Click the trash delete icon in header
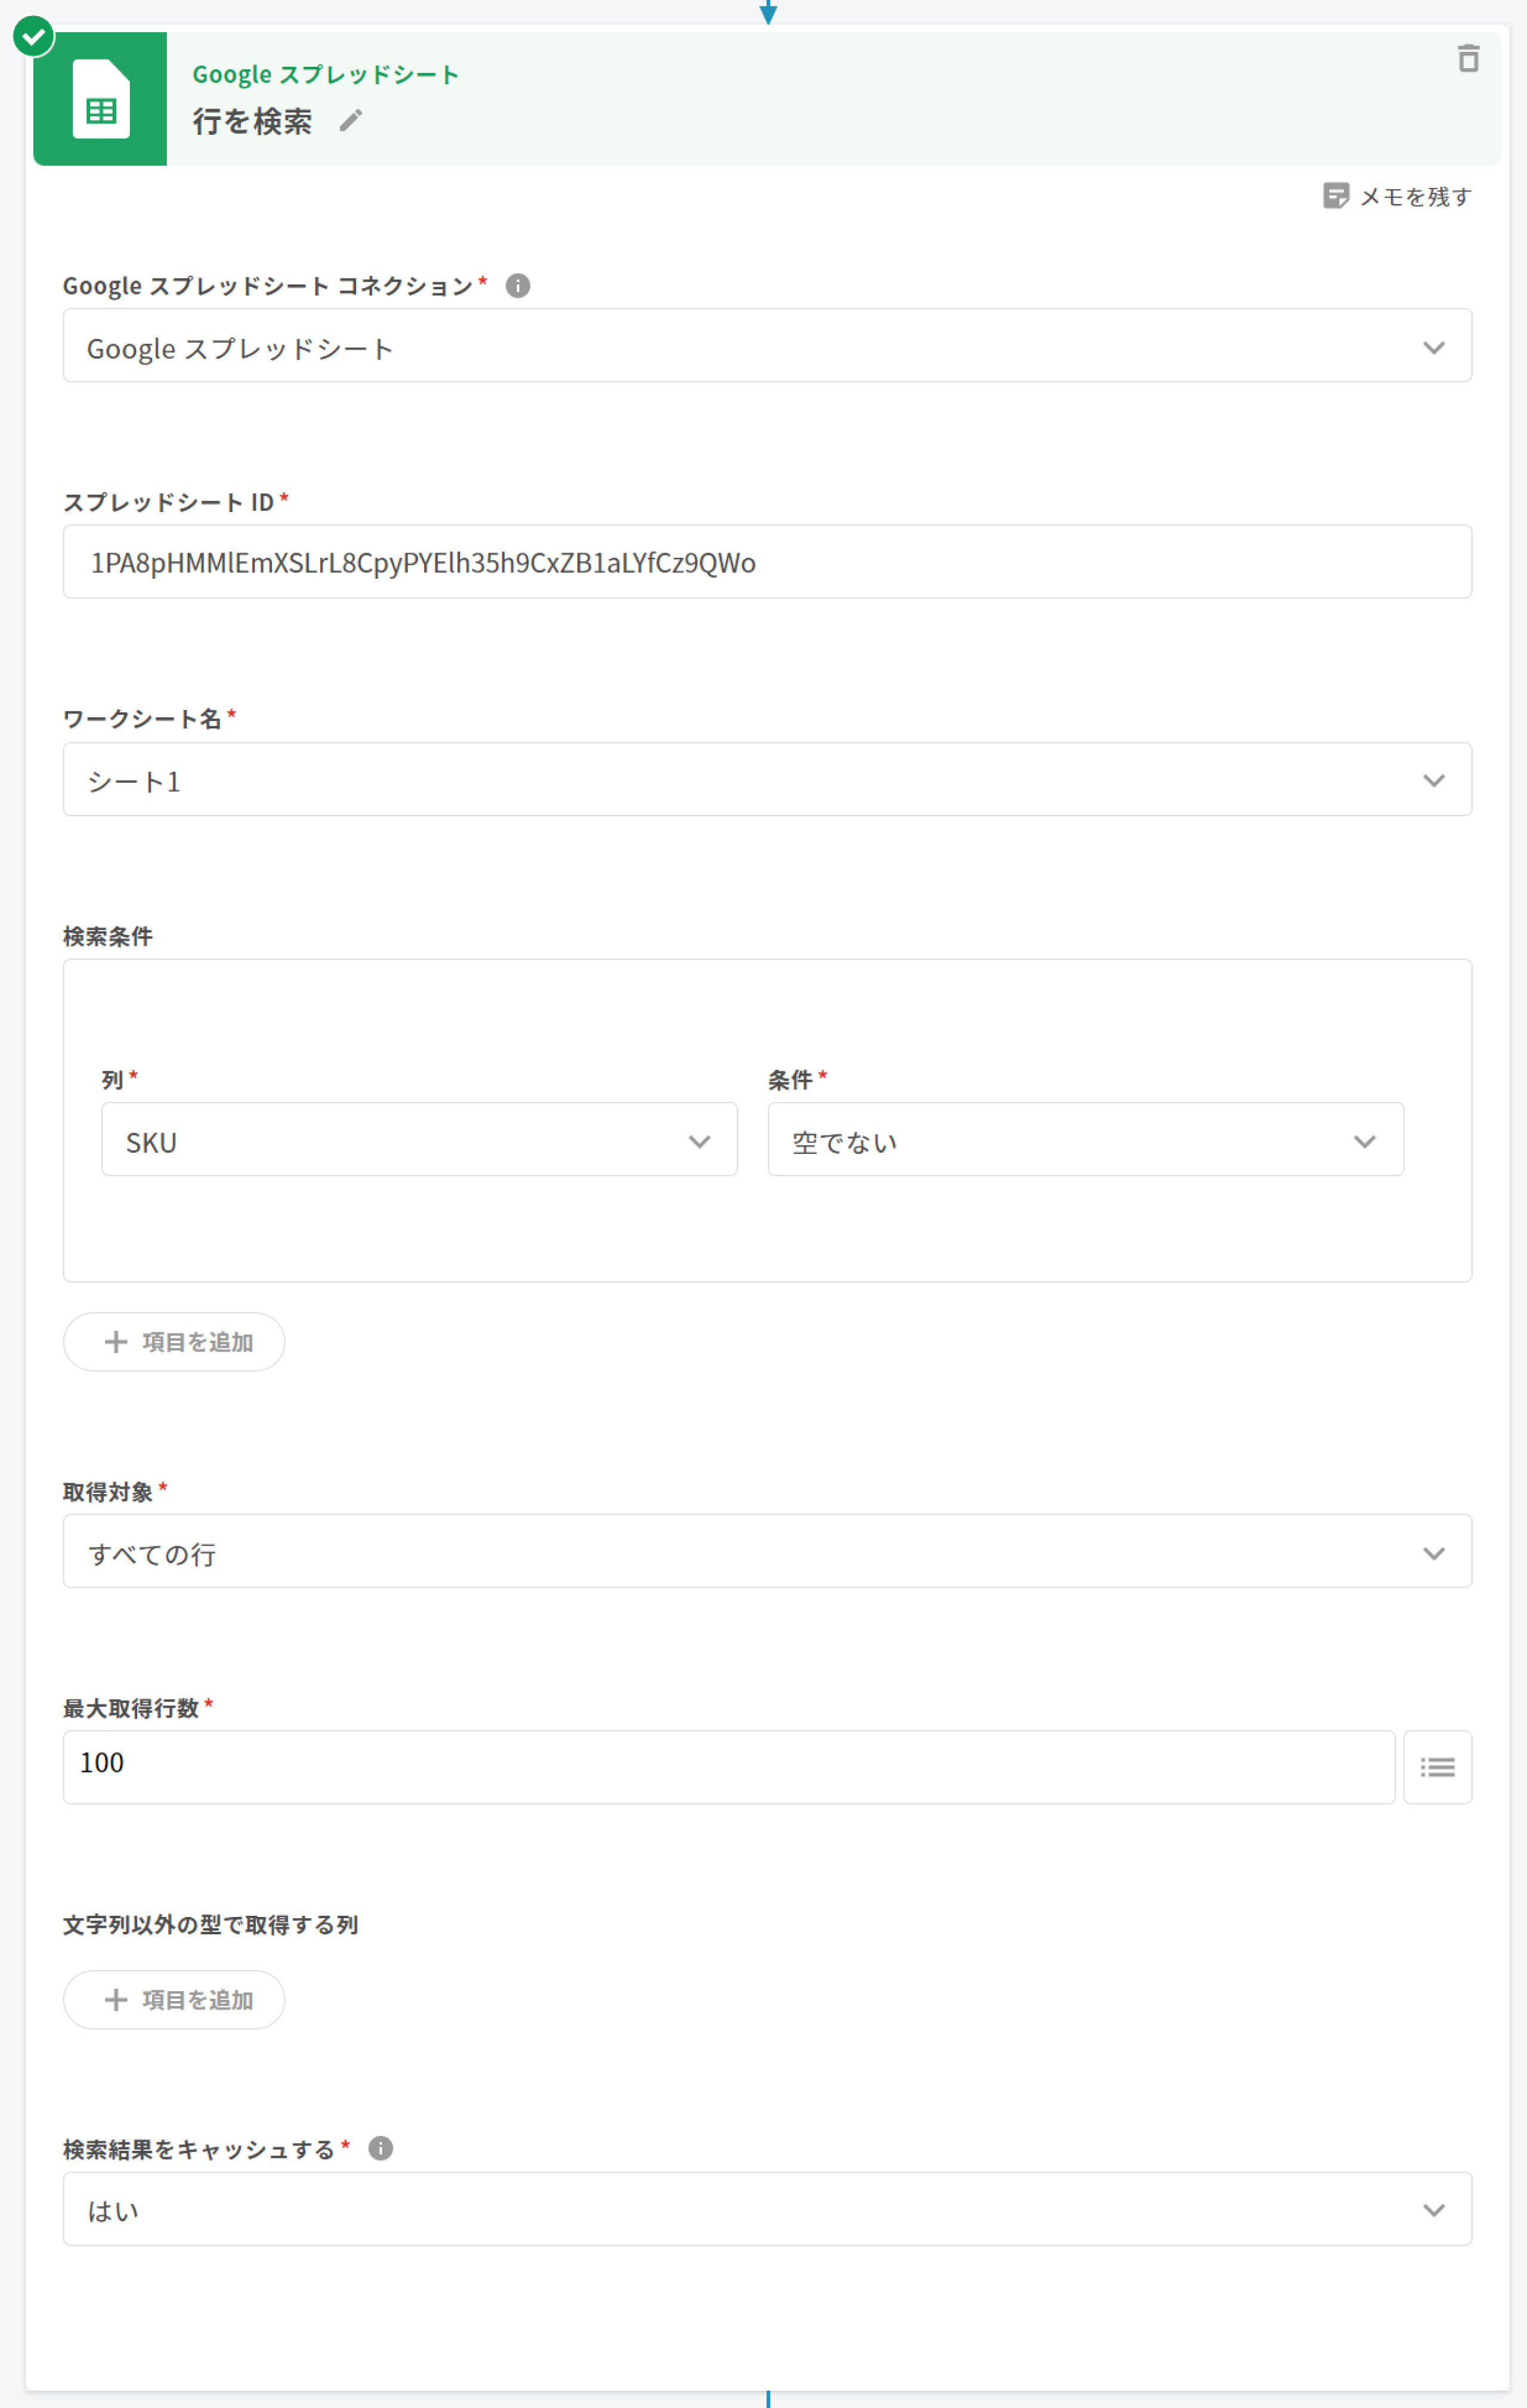1527x2408 pixels. tap(1467, 59)
